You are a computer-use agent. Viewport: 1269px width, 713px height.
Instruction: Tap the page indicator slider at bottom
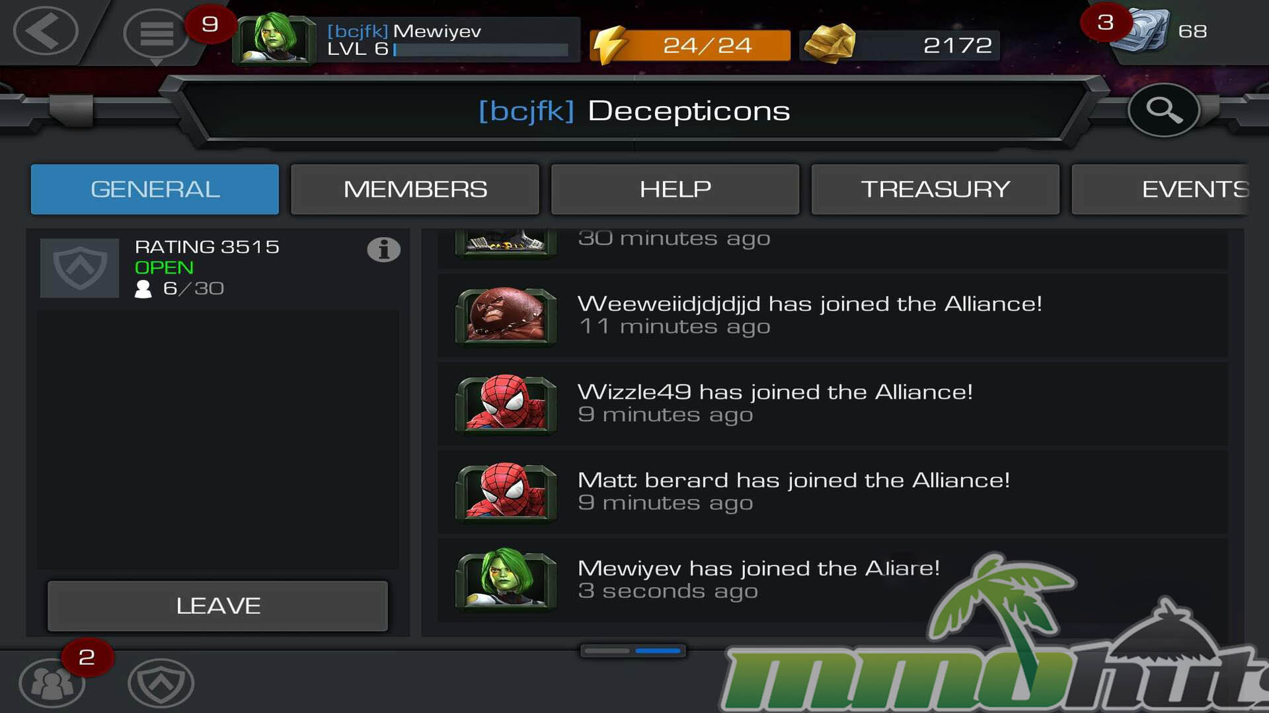pos(633,651)
